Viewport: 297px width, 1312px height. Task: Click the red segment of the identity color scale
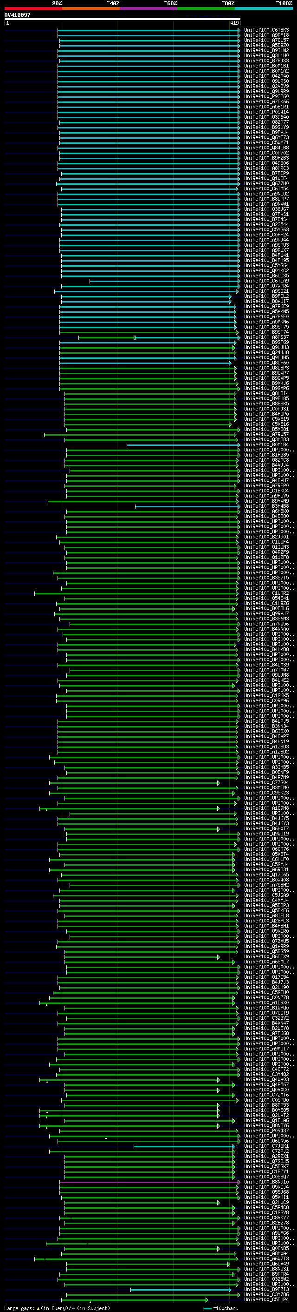[x=33, y=8]
